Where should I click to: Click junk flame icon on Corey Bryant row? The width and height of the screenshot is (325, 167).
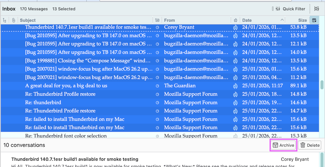click(x=235, y=27)
